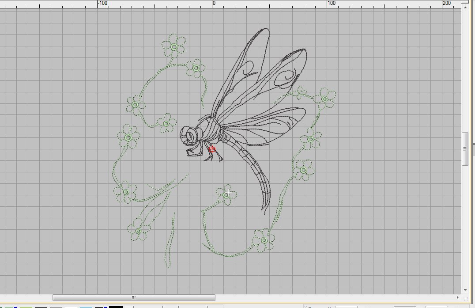This screenshot has width=475, height=308.
Task: Select the bottom-right green flower
Action: (264, 240)
